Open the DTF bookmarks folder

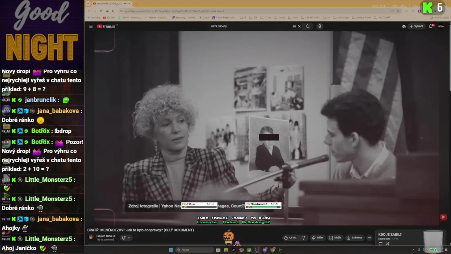pyautogui.click(x=254, y=17)
